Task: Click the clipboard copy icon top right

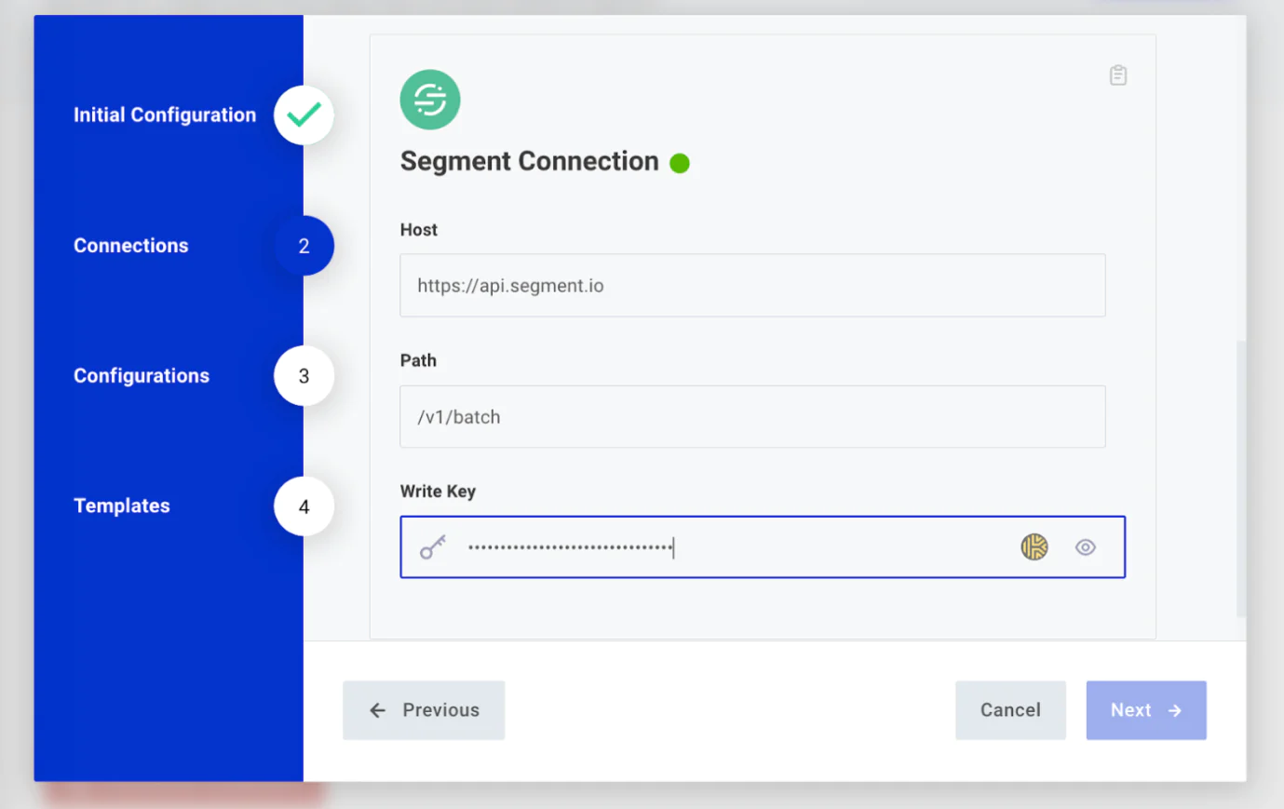Action: click(x=1117, y=75)
